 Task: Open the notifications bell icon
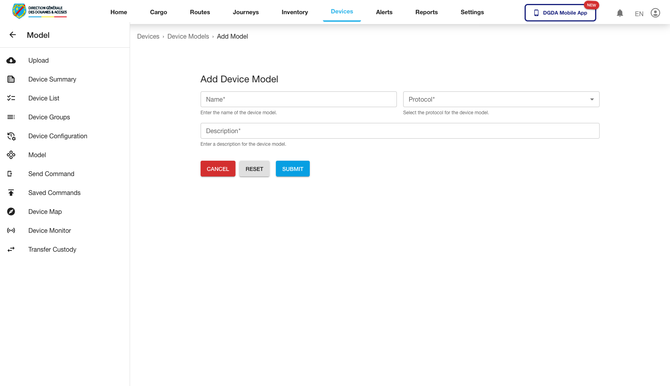(x=620, y=13)
